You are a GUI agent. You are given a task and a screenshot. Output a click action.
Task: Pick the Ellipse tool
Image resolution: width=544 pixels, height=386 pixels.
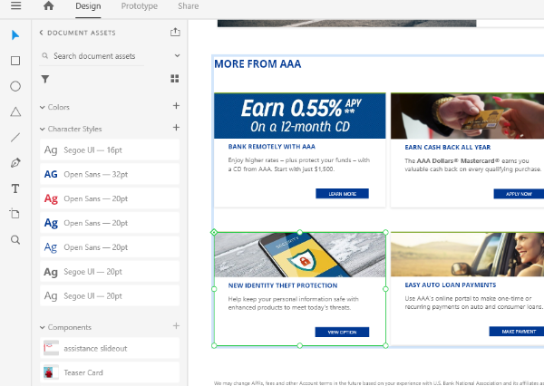click(x=15, y=86)
